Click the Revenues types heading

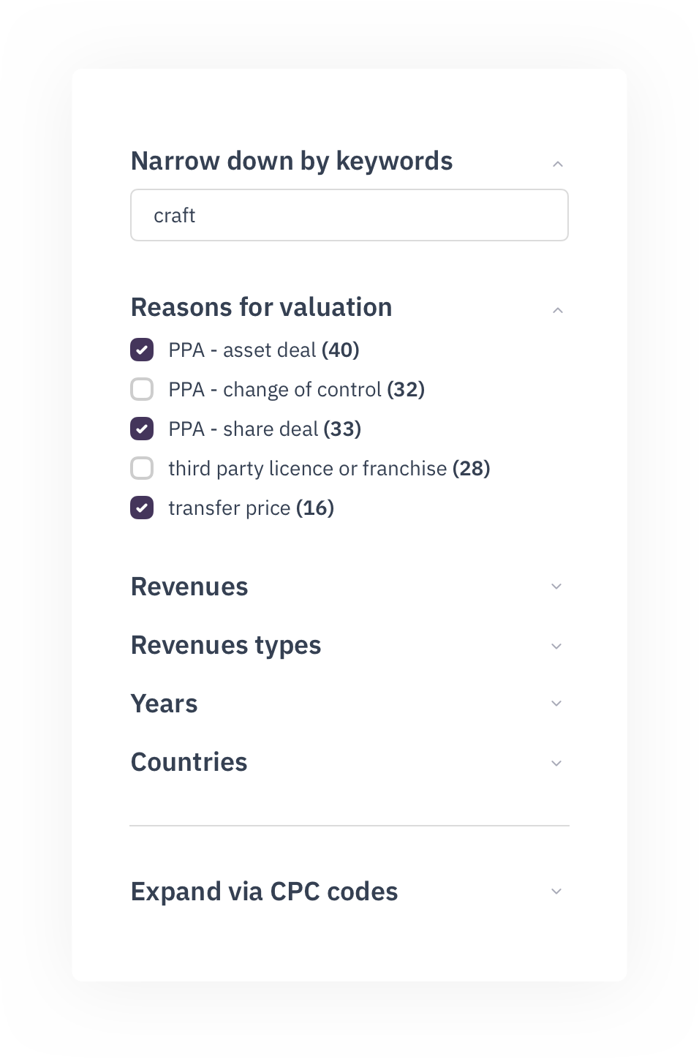225,645
